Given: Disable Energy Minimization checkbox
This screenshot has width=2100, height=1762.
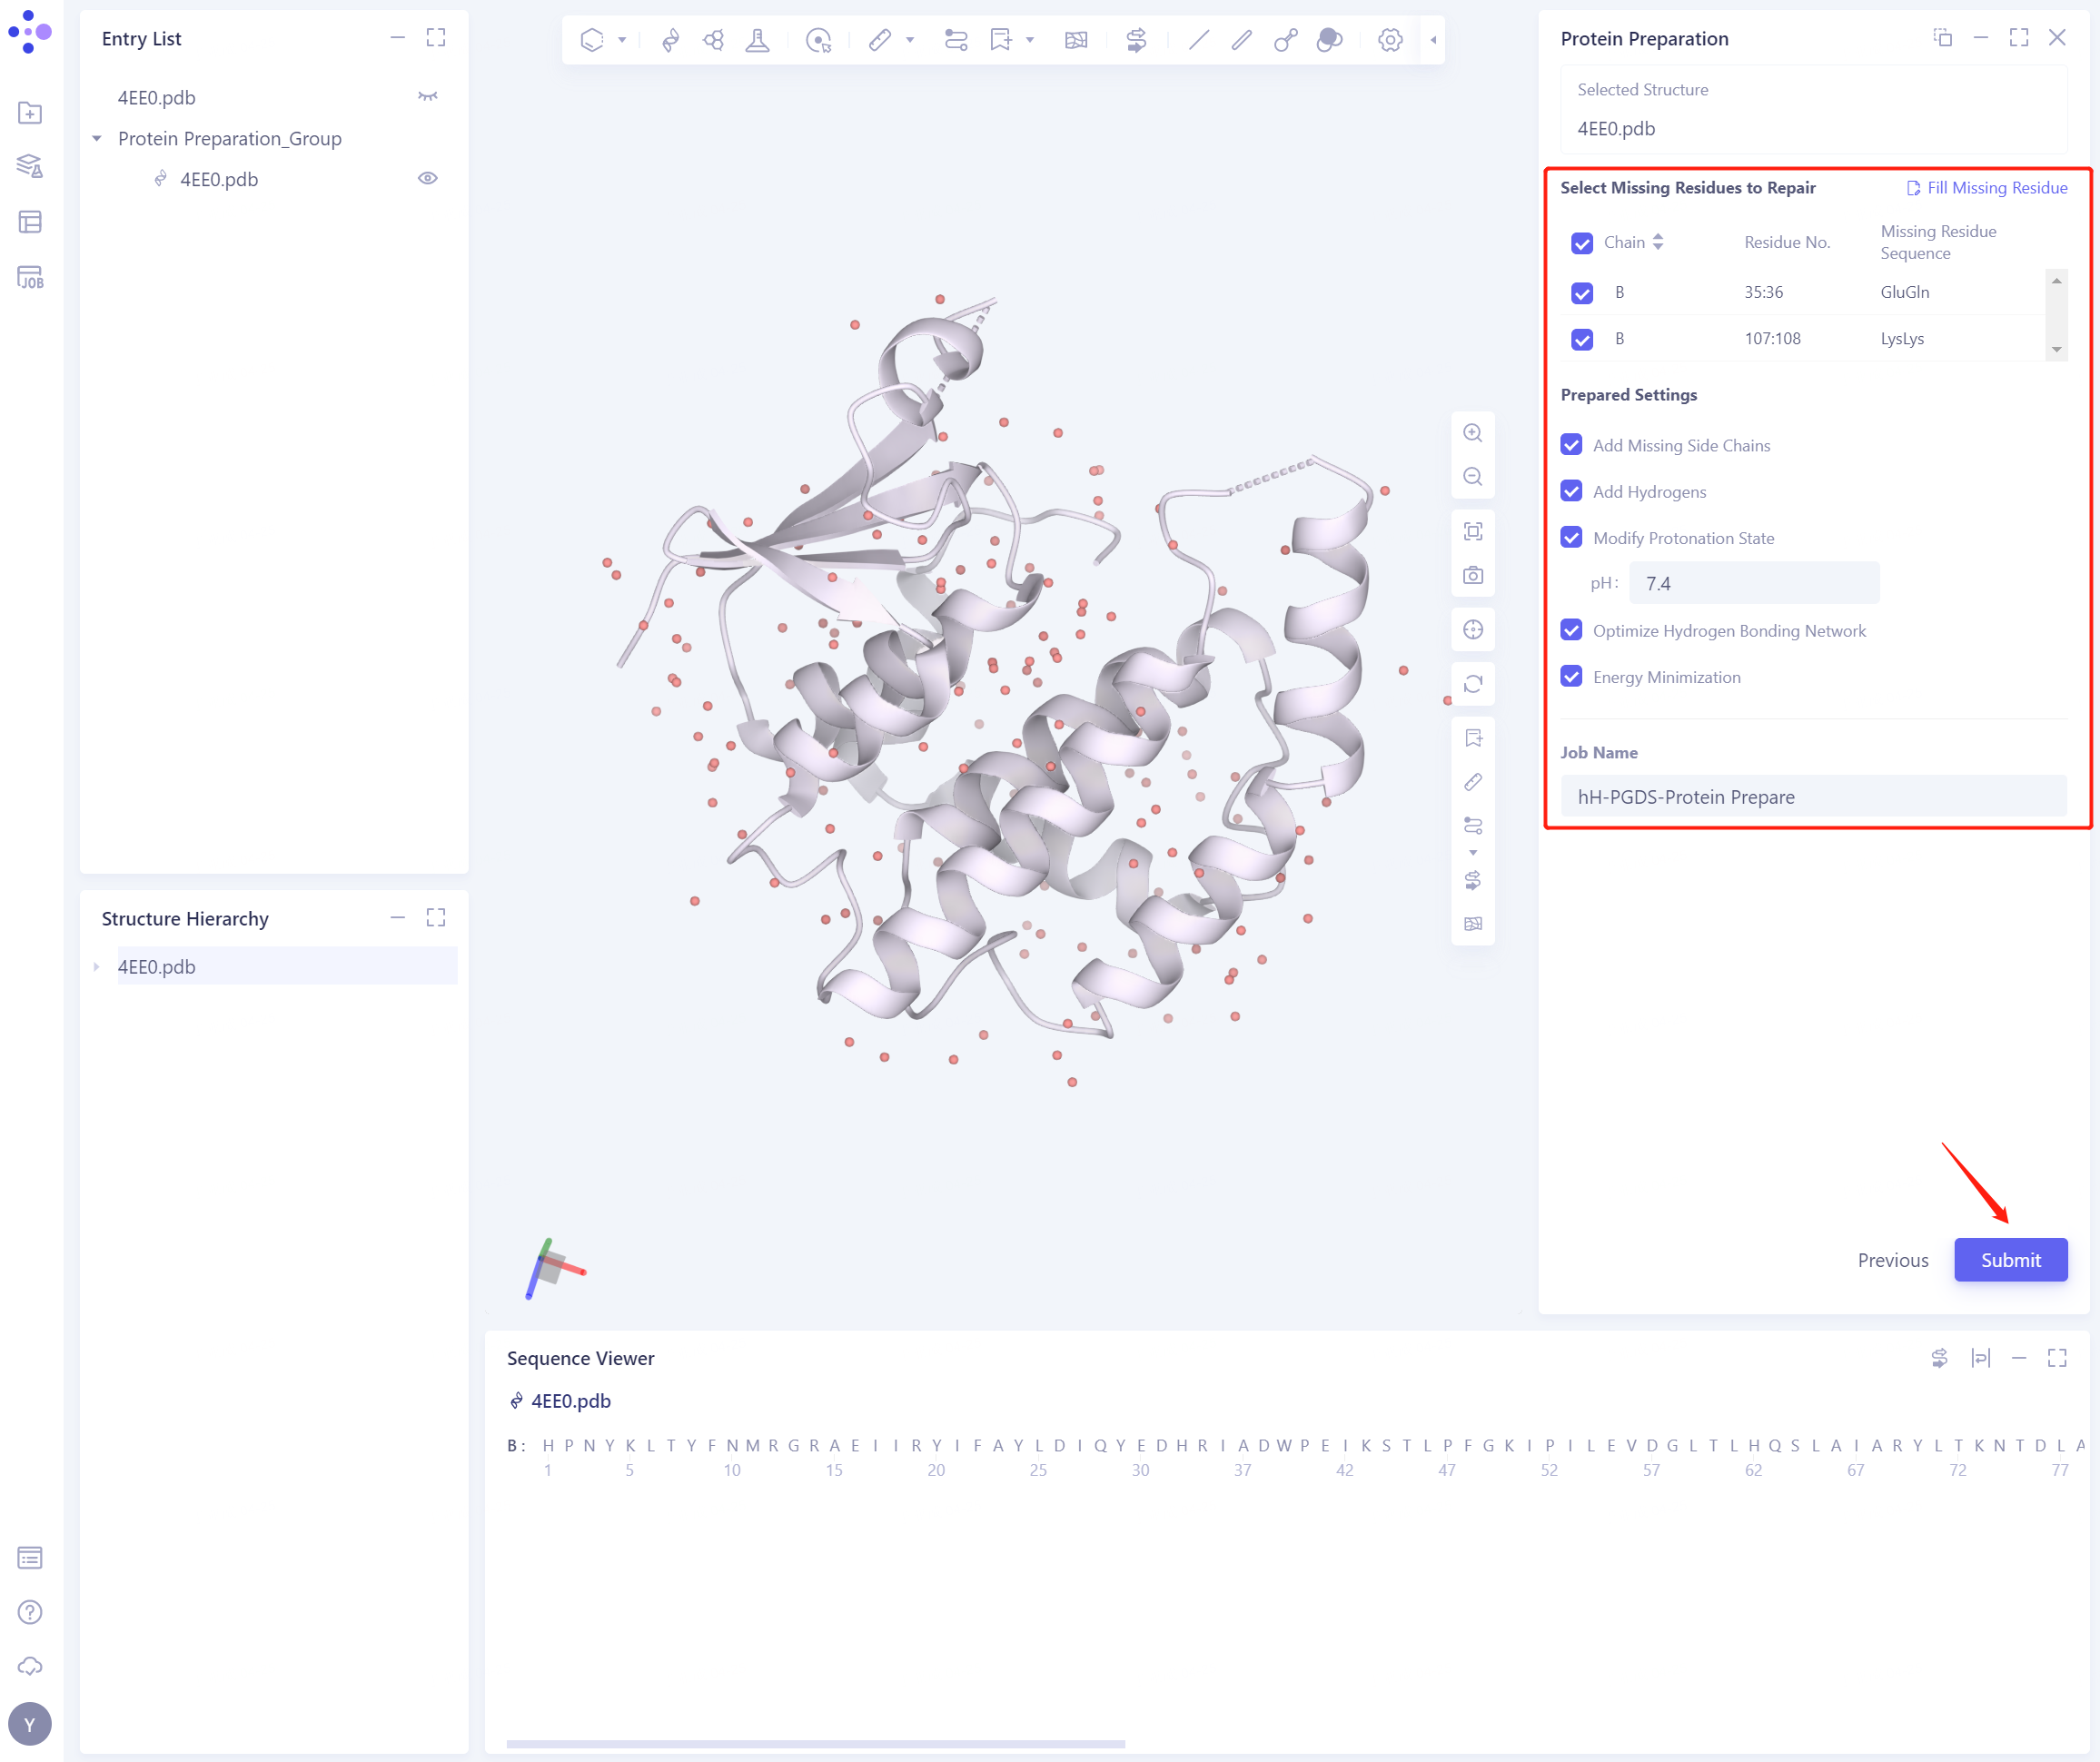Looking at the screenshot, I should [x=1571, y=677].
